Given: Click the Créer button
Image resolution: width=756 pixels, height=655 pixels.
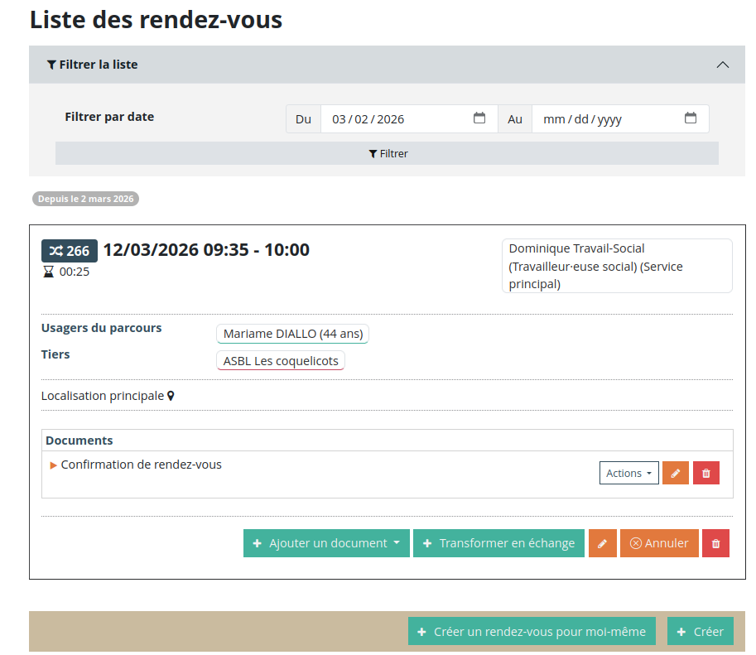Looking at the screenshot, I should click(700, 631).
